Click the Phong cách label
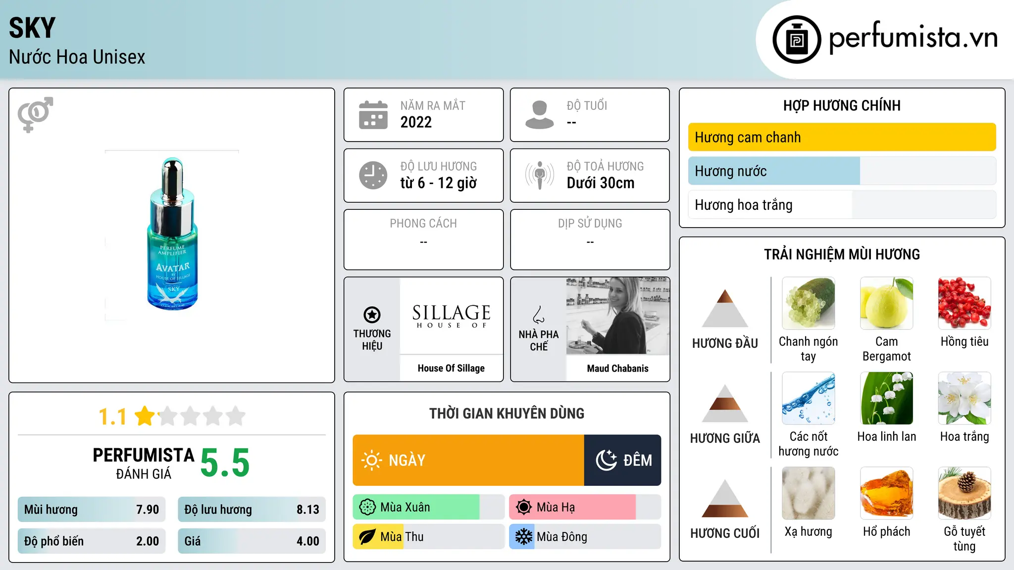The image size is (1014, 570). [423, 223]
